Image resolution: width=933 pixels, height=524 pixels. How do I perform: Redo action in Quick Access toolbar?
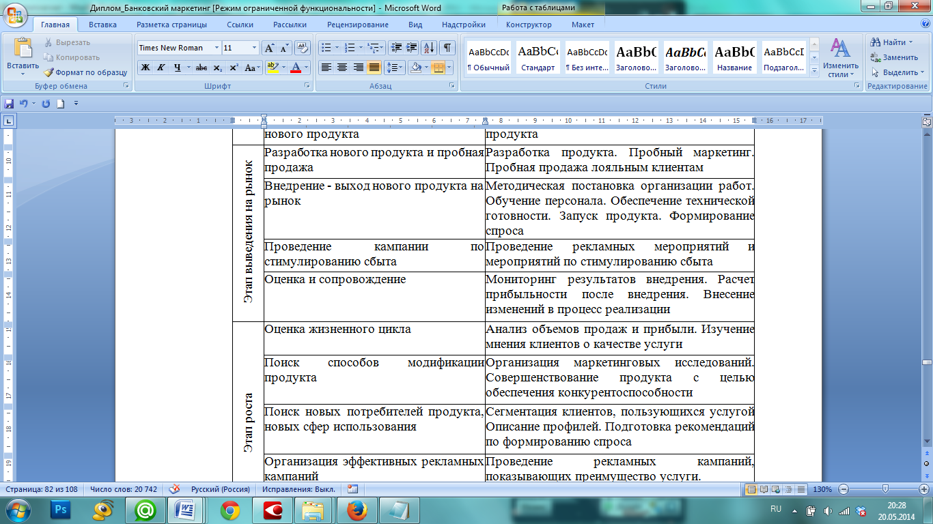pos(46,104)
